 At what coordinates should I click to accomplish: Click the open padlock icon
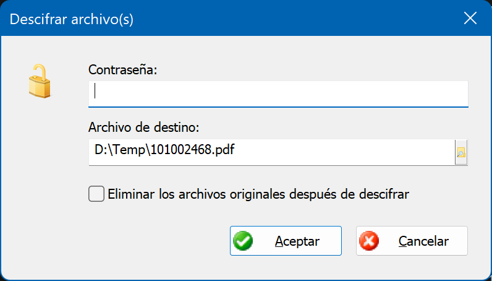click(x=40, y=81)
